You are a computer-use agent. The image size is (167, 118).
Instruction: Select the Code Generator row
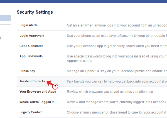coord(31,46)
